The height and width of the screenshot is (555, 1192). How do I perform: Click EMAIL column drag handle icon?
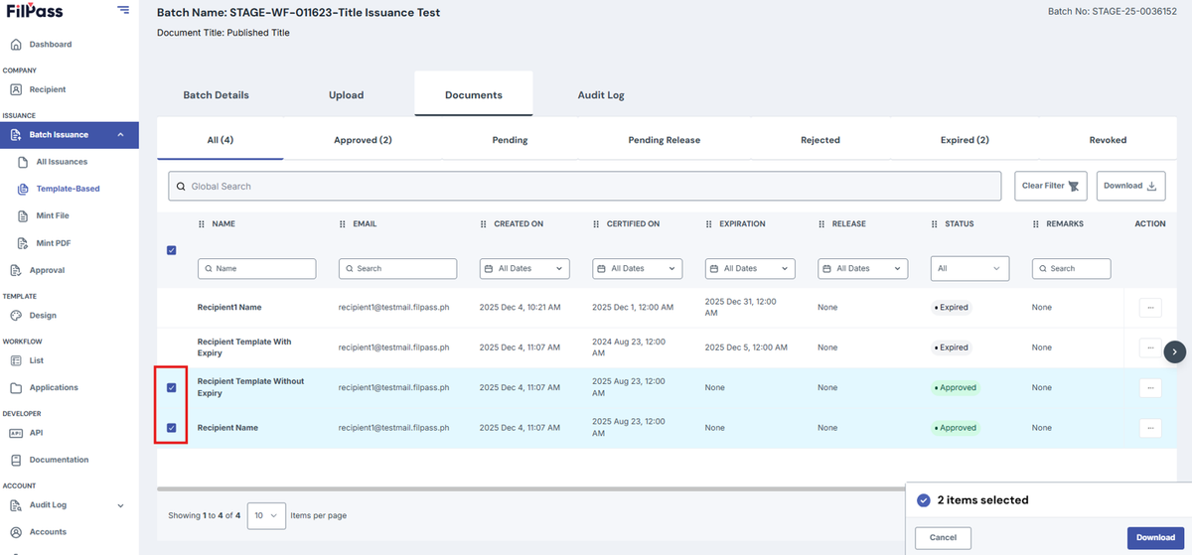pyautogui.click(x=343, y=224)
